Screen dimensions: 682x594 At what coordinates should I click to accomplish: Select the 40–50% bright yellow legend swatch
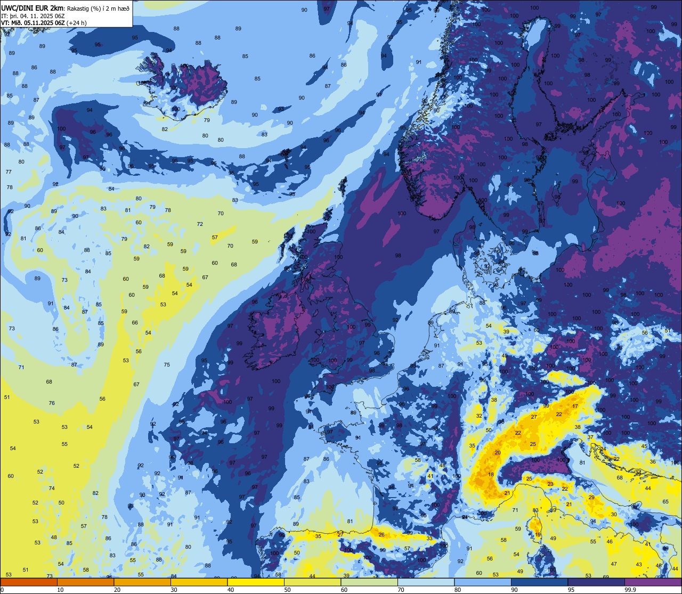[x=256, y=582]
